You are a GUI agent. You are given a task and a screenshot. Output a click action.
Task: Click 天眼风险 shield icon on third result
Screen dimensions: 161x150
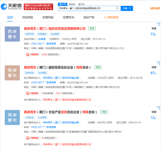coord(28,138)
